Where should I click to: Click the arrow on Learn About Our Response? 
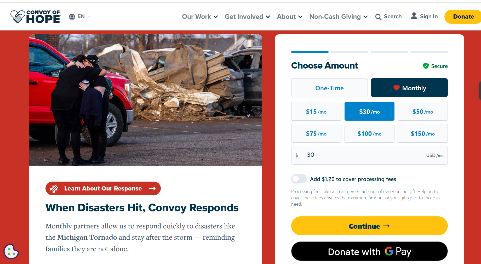152,188
